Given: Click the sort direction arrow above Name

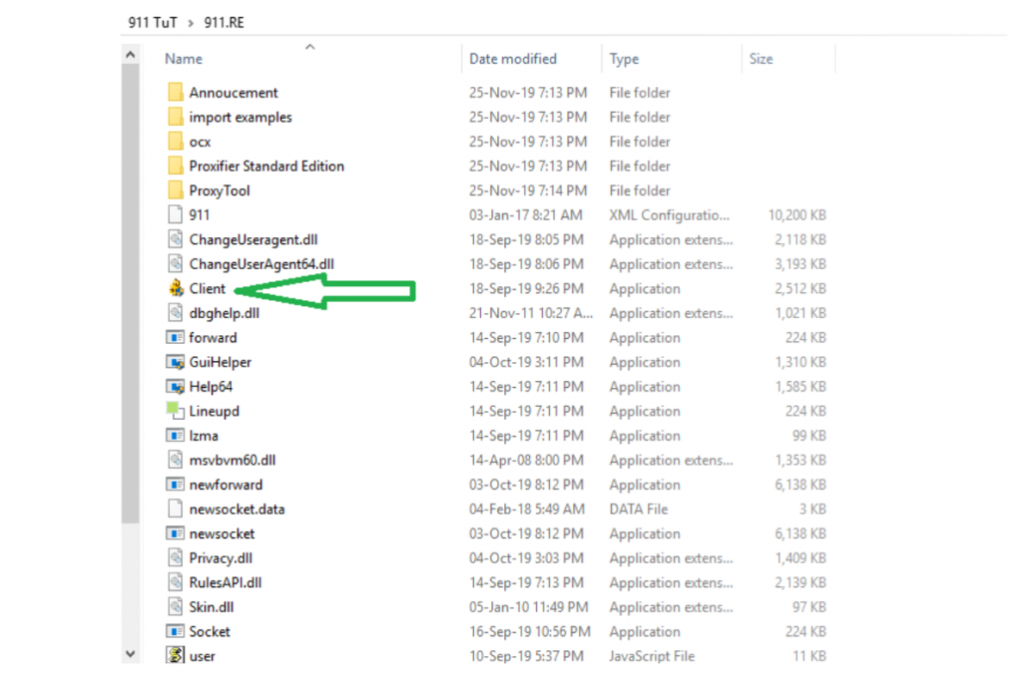Looking at the screenshot, I should coord(310,47).
